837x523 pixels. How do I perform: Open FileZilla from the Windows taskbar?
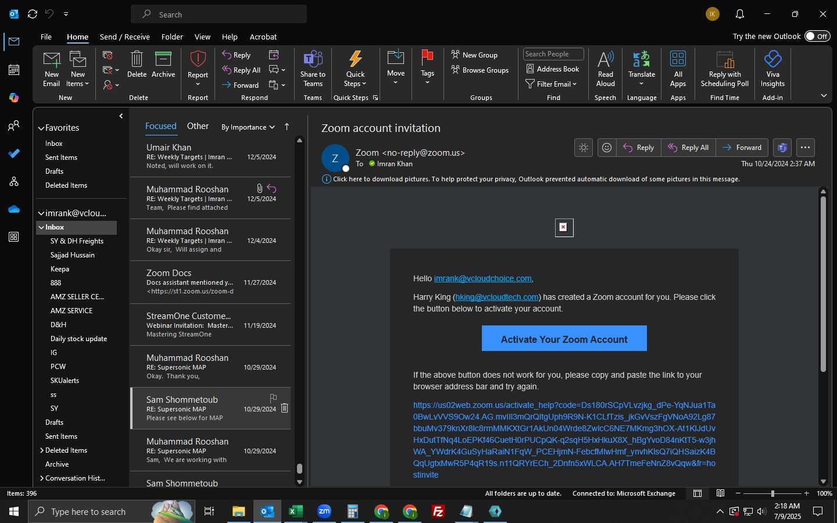tap(438, 511)
